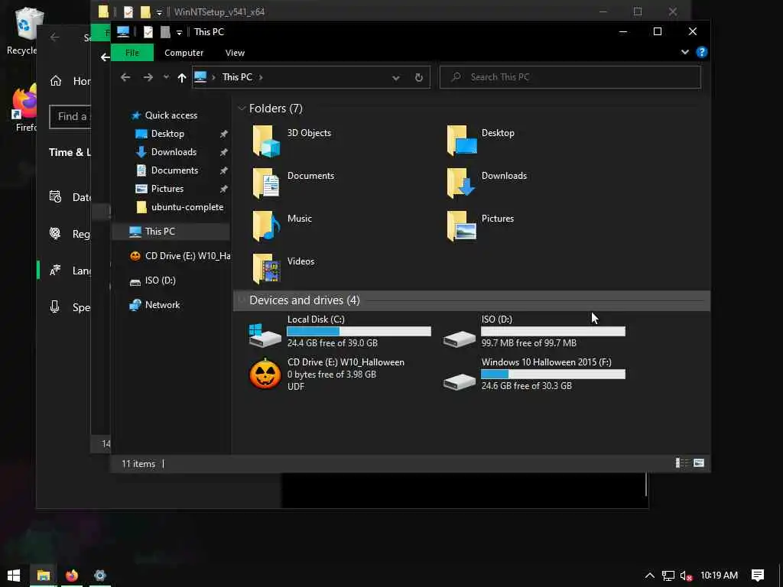Image resolution: width=783 pixels, height=587 pixels.
Task: Click ISO (D:) storage usage bar
Action: pyautogui.click(x=553, y=332)
